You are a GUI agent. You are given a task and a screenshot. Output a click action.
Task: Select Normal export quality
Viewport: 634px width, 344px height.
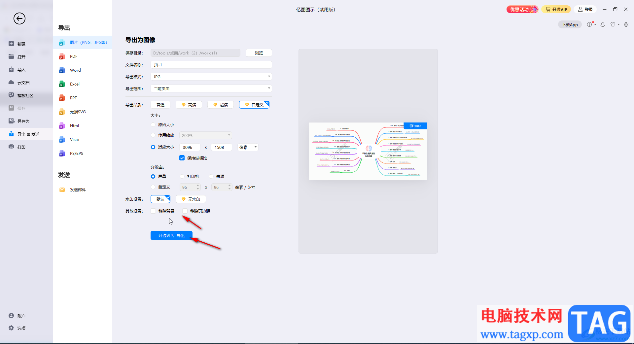tap(160, 105)
